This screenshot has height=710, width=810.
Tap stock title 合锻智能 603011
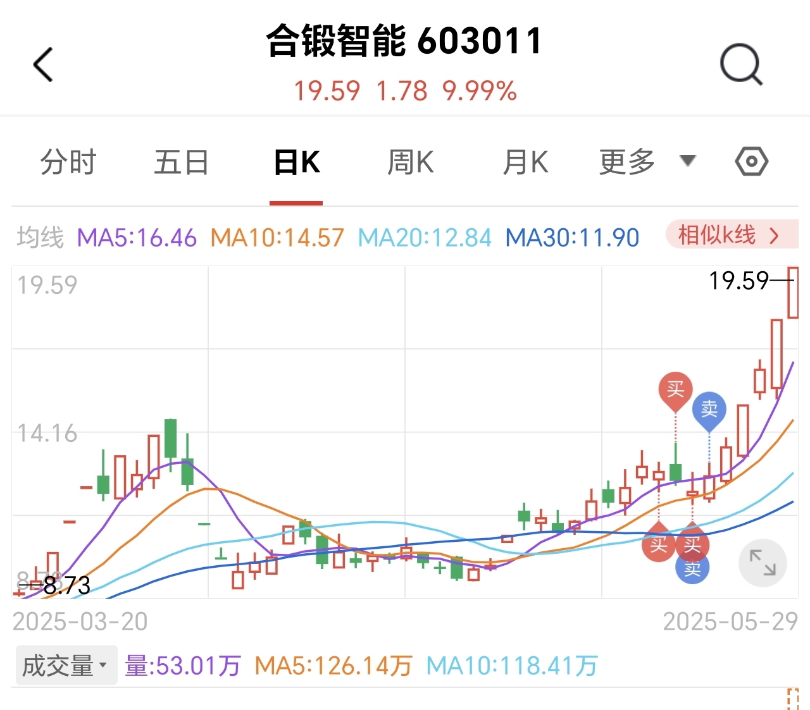click(x=404, y=41)
